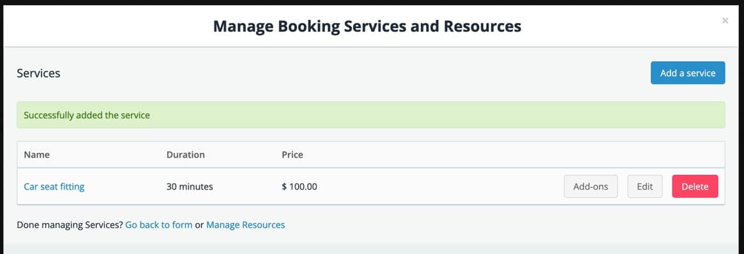Click the Price column header
Viewport: 744px width, 254px height.
tap(292, 154)
